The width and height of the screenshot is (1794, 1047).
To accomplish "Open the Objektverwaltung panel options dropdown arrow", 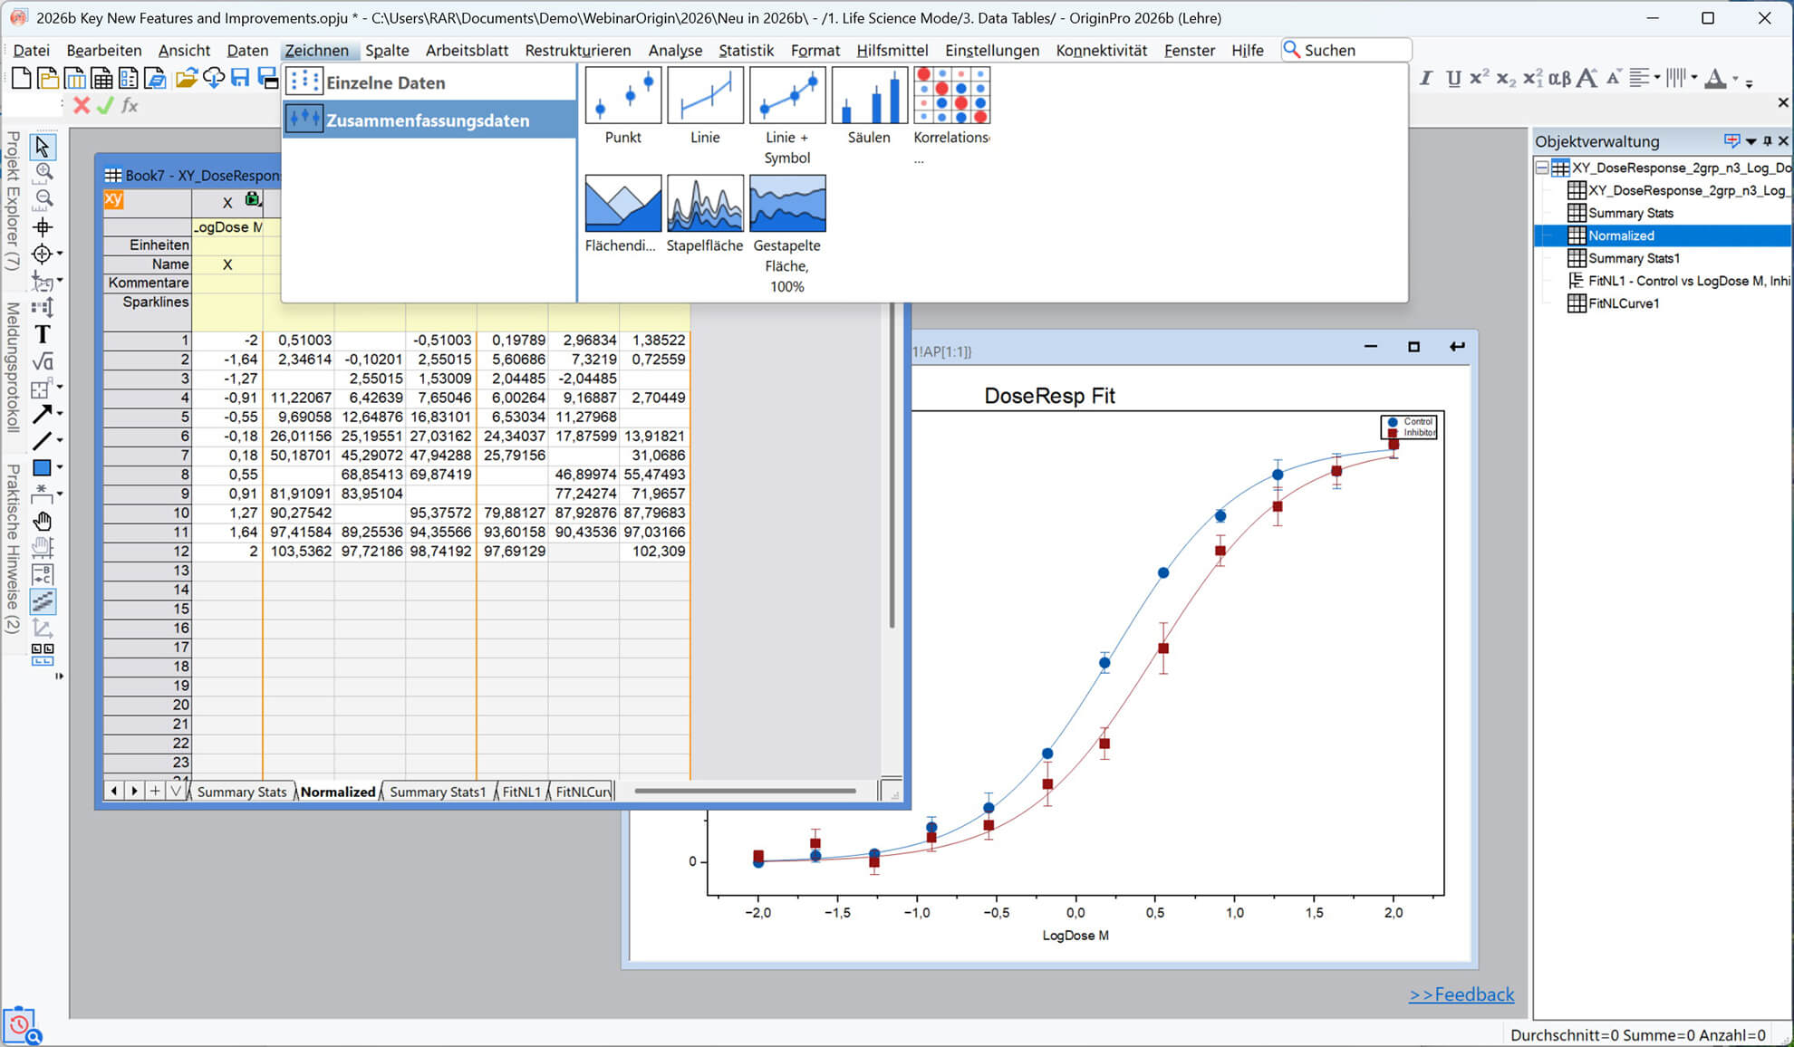I will [x=1751, y=141].
